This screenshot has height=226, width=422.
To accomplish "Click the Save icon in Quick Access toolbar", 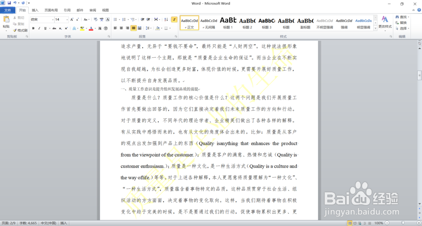I will pyautogui.click(x=9, y=3).
